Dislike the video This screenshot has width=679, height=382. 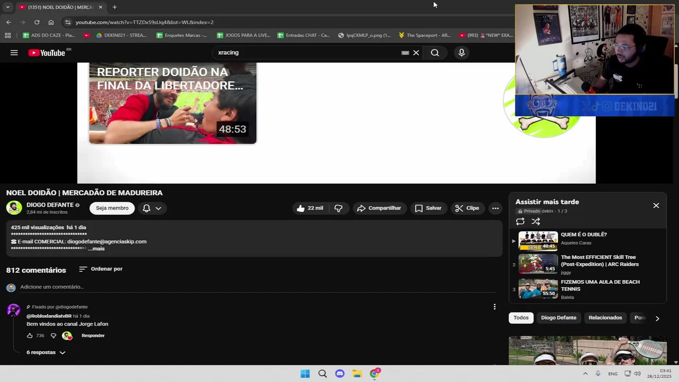click(x=338, y=208)
